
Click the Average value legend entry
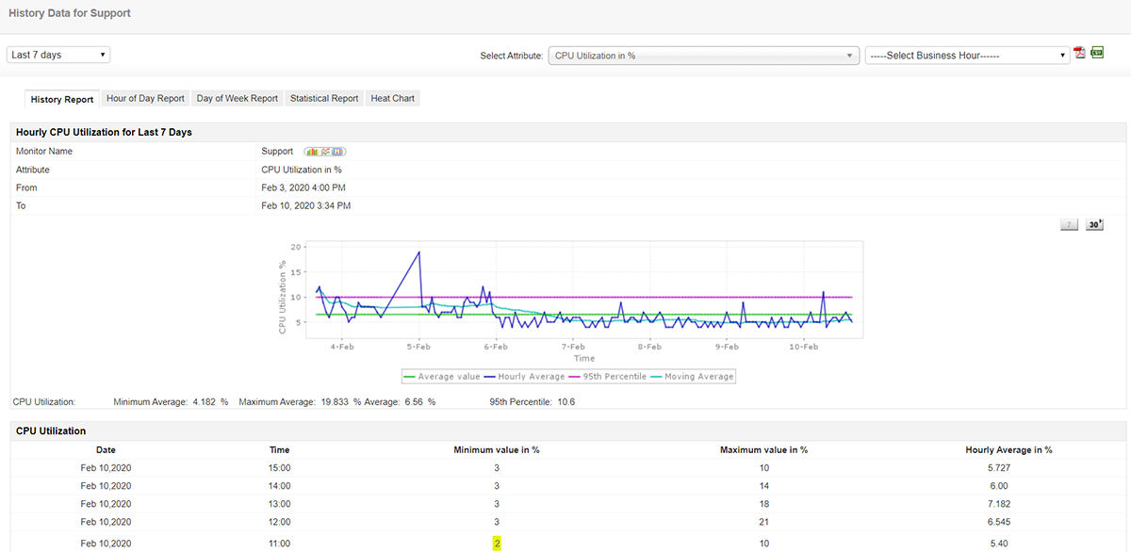pyautogui.click(x=441, y=377)
